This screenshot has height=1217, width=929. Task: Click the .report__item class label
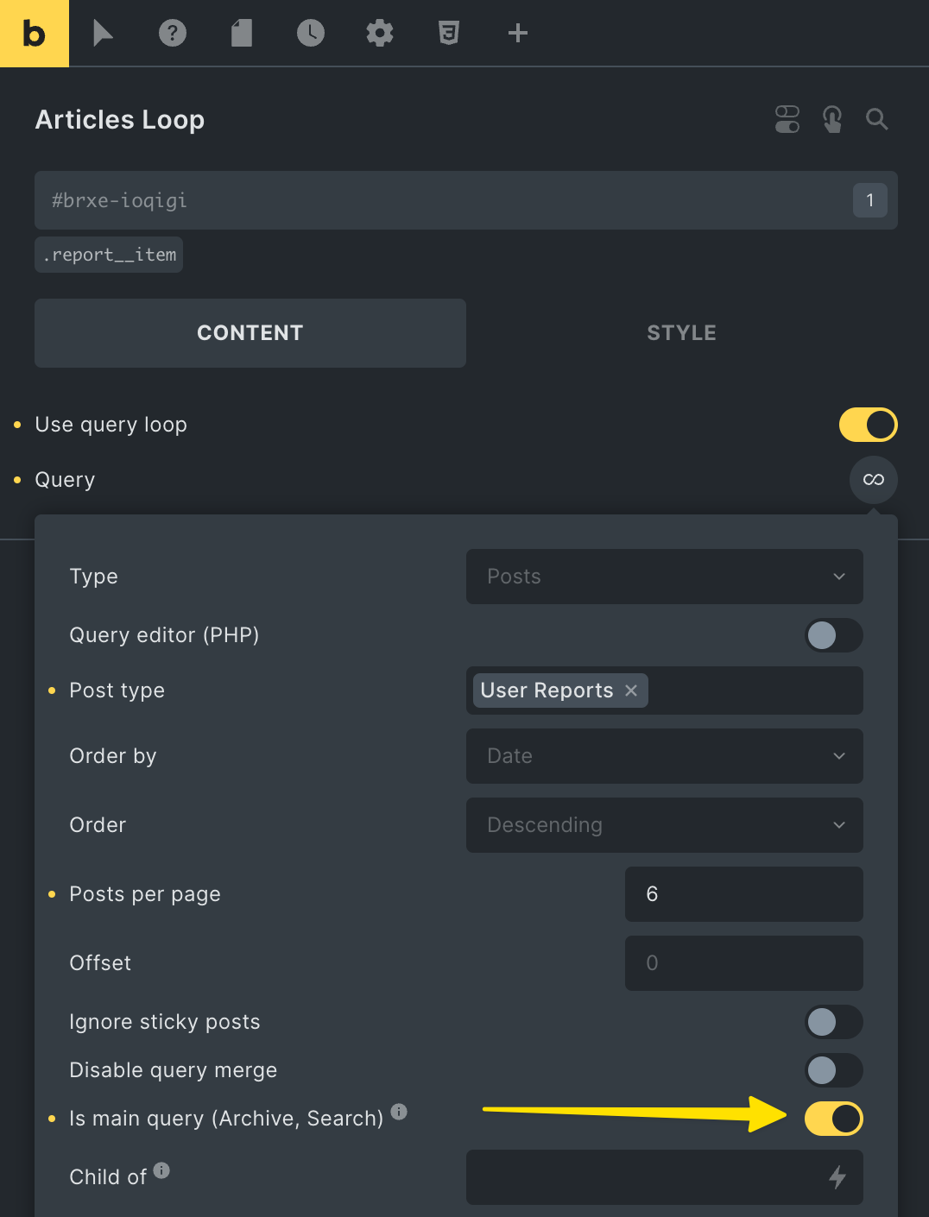tap(108, 254)
